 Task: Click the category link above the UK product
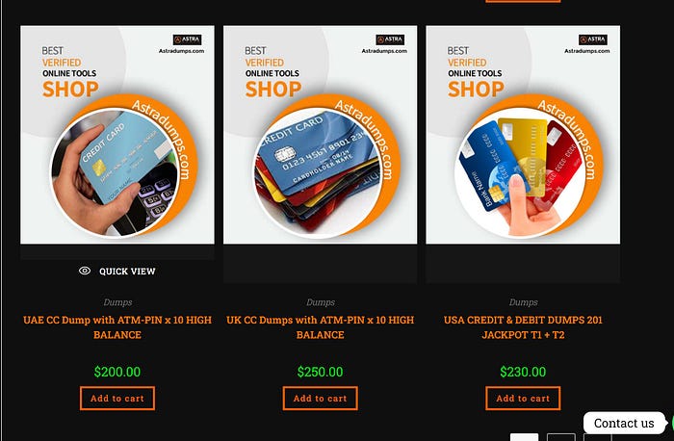(321, 302)
